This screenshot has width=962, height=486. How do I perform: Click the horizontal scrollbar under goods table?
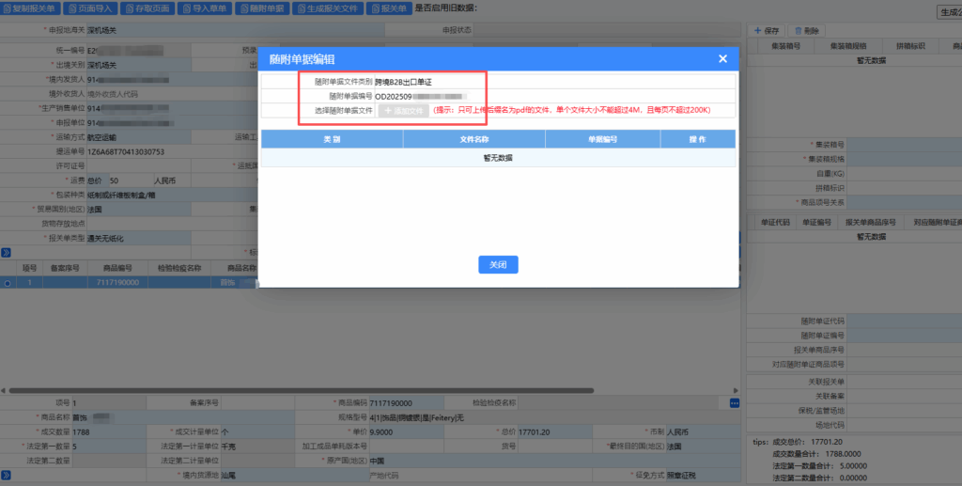click(301, 390)
